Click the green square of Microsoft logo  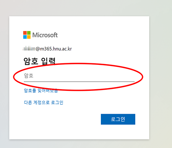click(x=29, y=33)
